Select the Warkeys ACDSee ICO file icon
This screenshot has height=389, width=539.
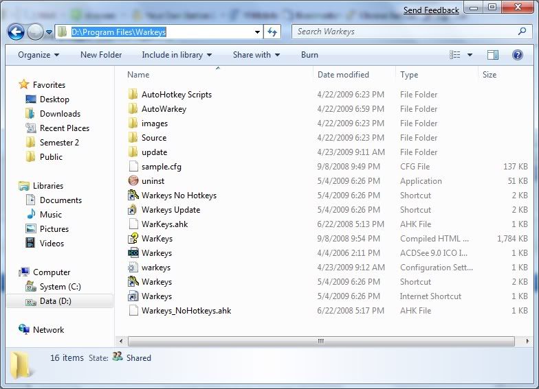tap(133, 252)
